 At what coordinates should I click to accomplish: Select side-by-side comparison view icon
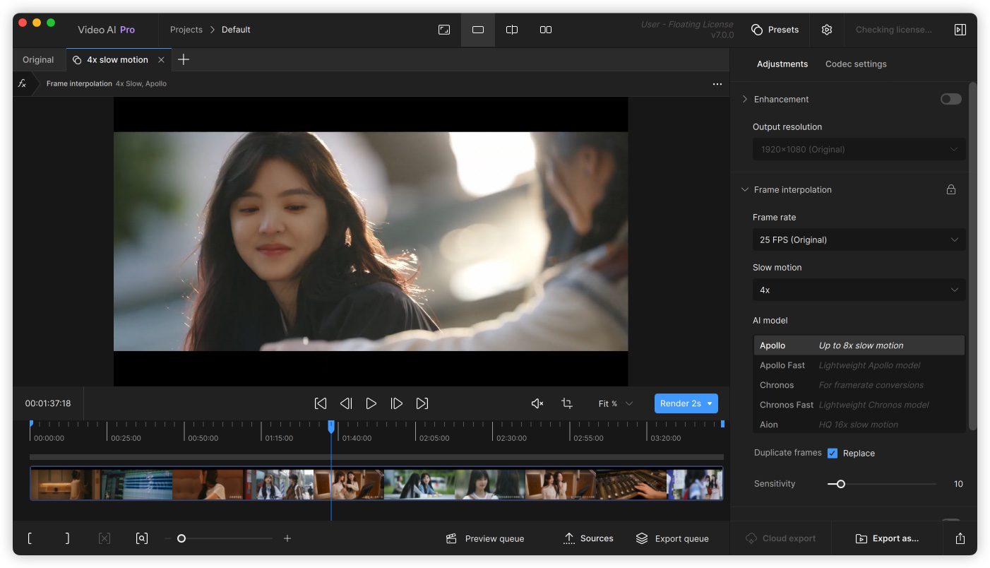pos(546,30)
